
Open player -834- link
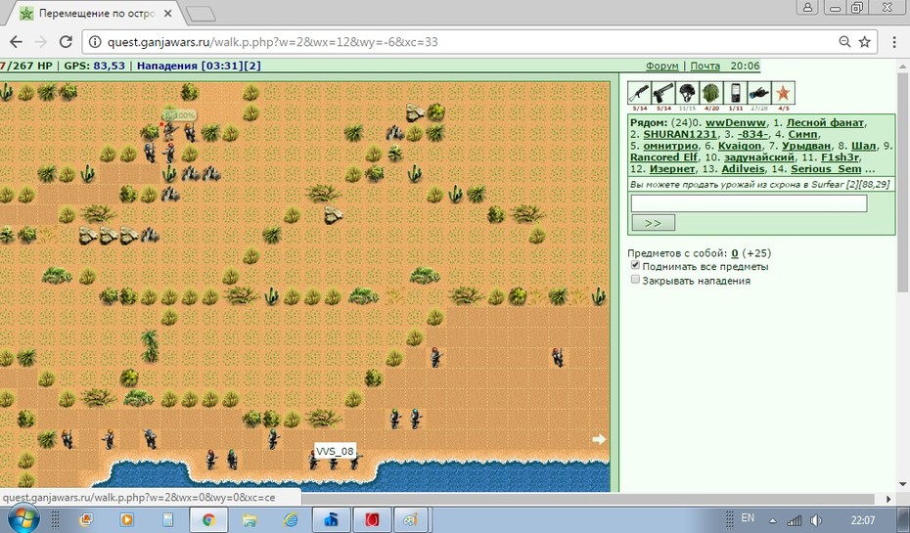tap(752, 135)
